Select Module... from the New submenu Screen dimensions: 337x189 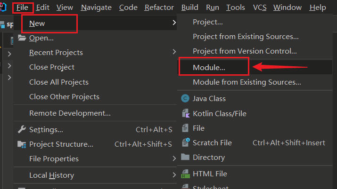[x=209, y=67]
